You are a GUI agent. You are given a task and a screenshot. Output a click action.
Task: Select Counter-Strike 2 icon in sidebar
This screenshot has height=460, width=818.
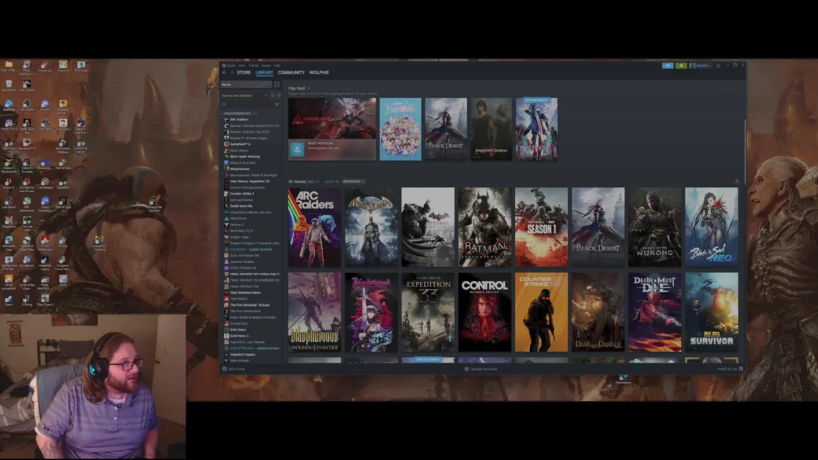[226, 194]
